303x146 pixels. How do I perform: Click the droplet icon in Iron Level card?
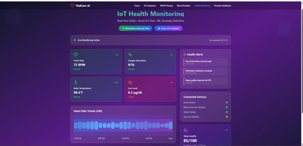click(x=130, y=83)
